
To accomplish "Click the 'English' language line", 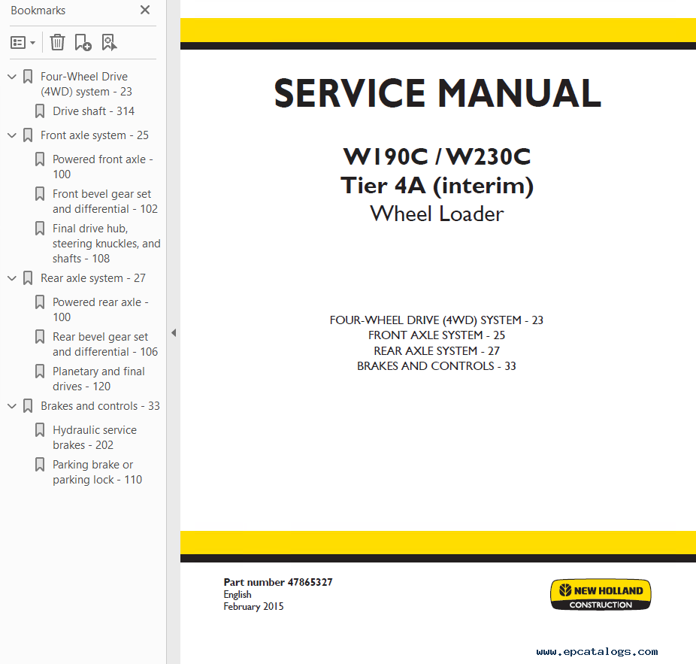I will point(238,595).
